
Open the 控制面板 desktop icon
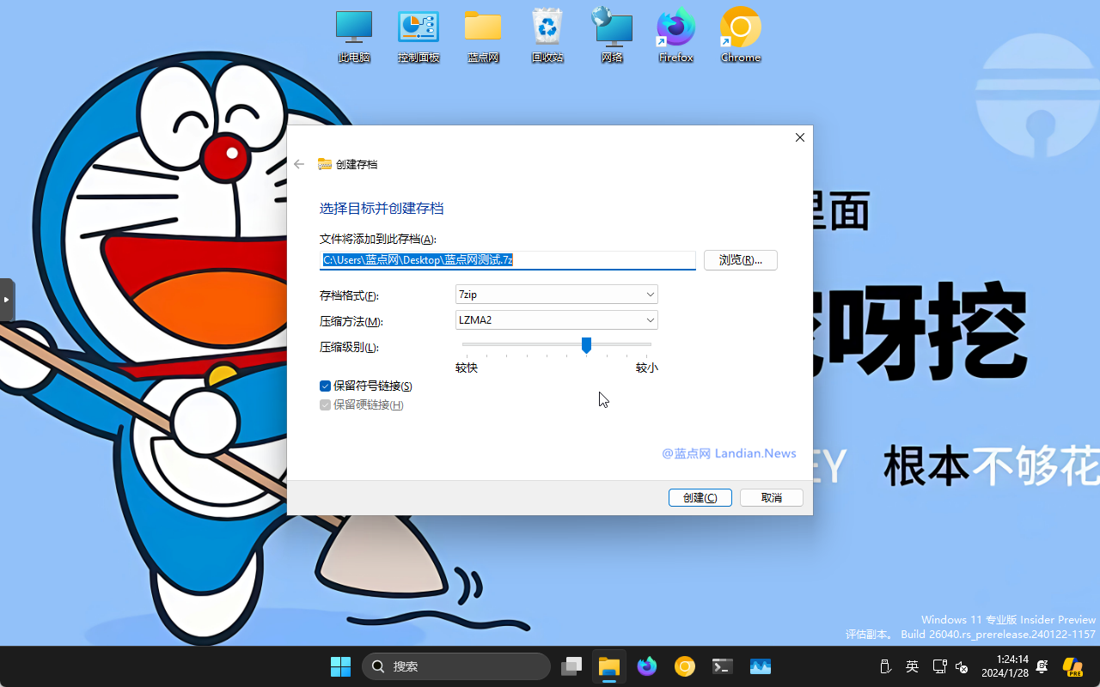click(x=419, y=36)
